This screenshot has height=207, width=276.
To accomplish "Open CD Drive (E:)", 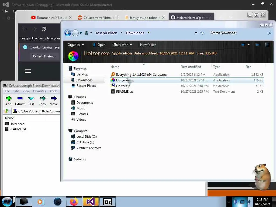I will (85, 142).
